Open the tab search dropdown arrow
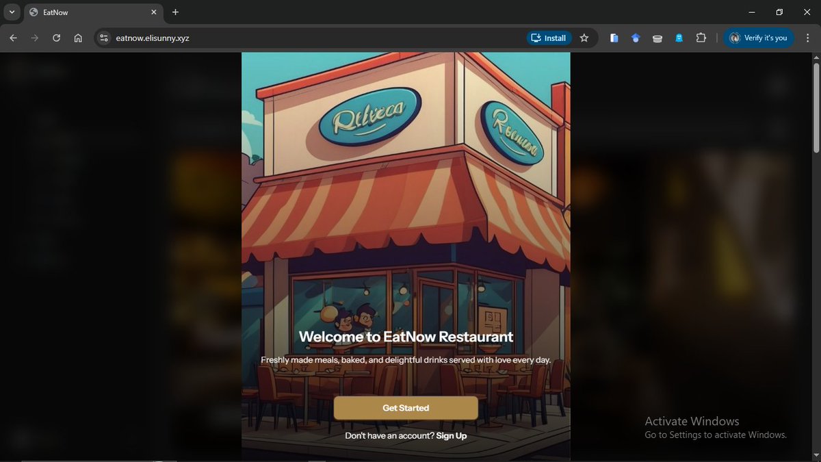 [12, 12]
